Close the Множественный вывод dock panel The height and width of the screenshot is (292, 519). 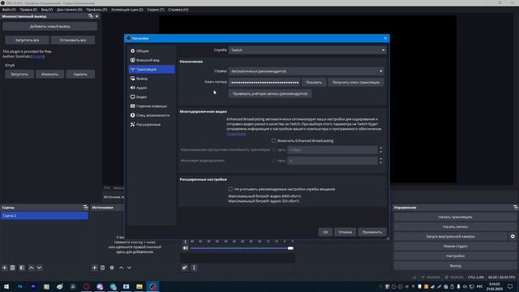pos(97,16)
